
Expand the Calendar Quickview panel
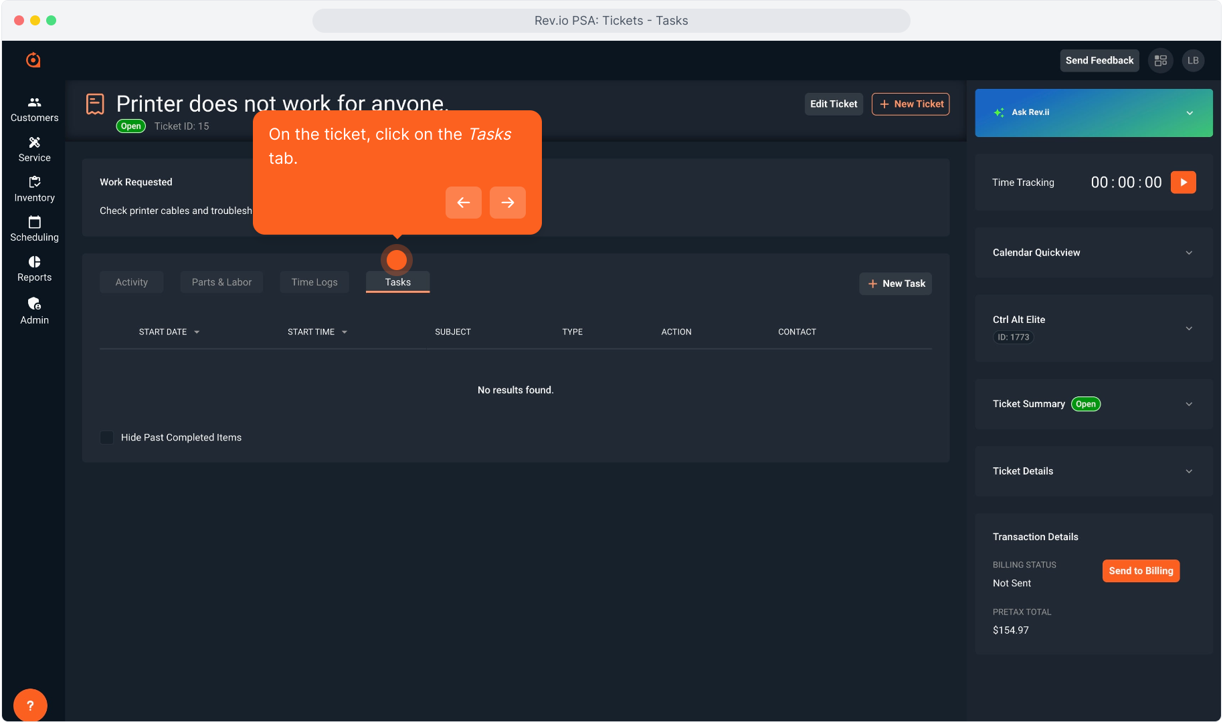click(x=1189, y=253)
